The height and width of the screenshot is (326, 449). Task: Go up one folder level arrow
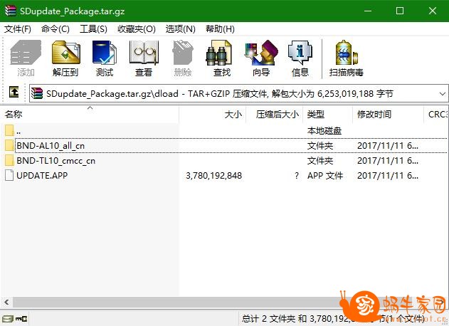(x=14, y=93)
